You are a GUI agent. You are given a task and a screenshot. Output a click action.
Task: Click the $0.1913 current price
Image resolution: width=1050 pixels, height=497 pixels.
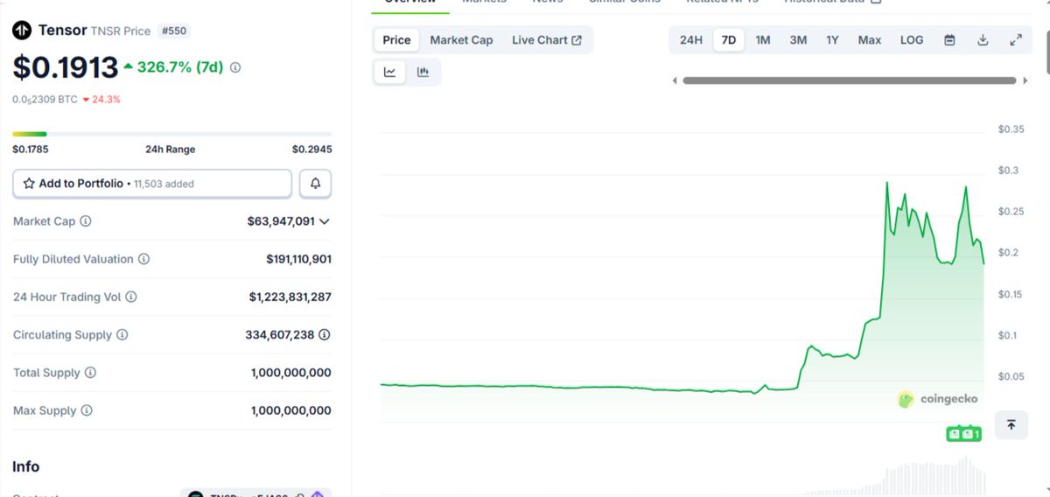tap(66, 67)
